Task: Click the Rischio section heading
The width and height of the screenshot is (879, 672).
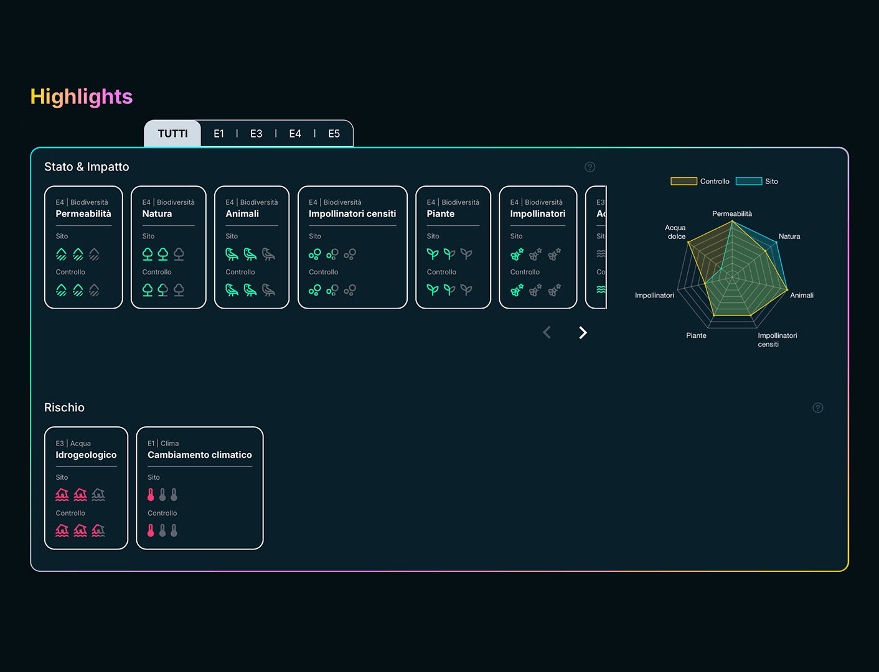Action: (x=64, y=408)
